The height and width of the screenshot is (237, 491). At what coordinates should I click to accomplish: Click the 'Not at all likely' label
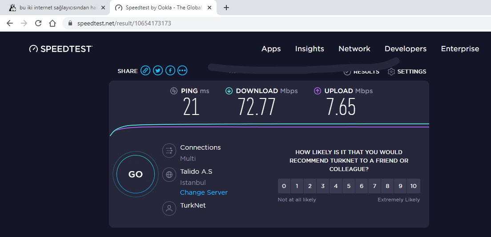coord(297,200)
